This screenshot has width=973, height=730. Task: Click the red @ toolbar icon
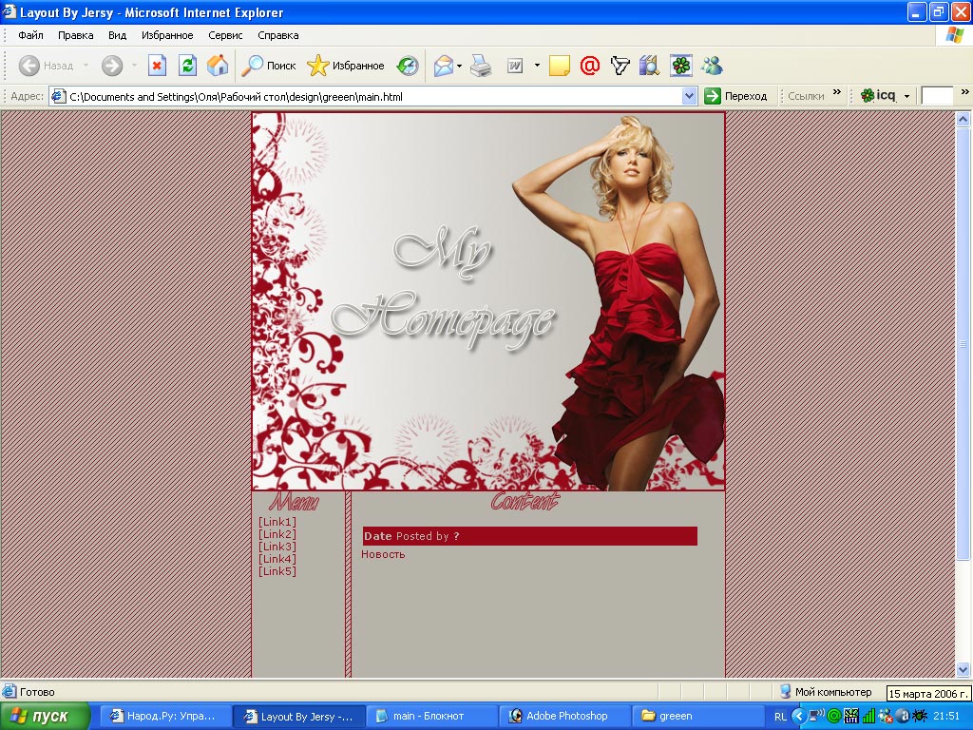pos(589,66)
